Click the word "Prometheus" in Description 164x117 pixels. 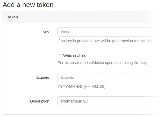click(x=71, y=101)
